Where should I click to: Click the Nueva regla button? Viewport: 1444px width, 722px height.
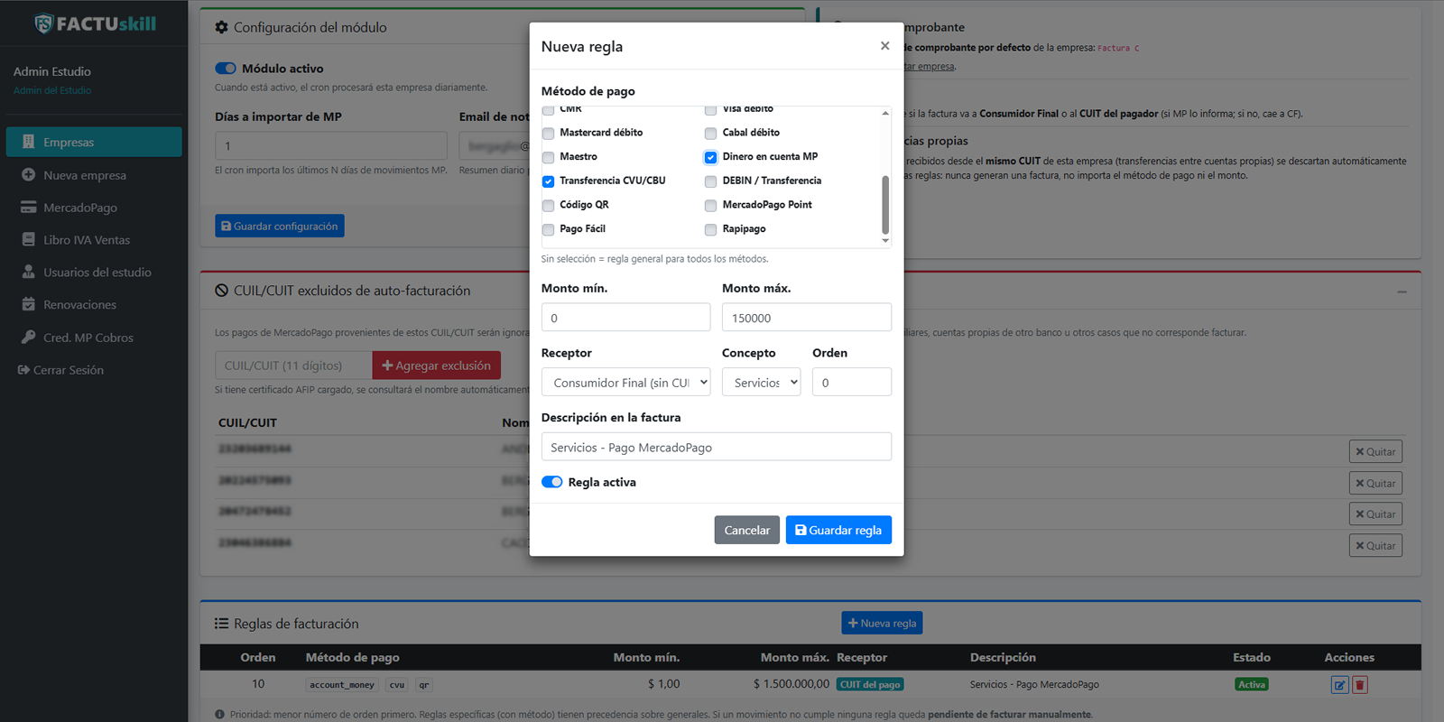pos(882,623)
